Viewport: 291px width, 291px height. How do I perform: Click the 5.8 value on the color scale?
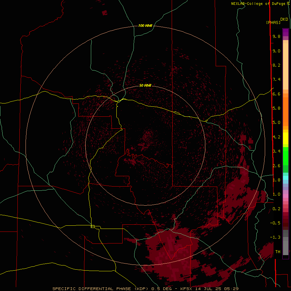pyautogui.click(x=276, y=108)
